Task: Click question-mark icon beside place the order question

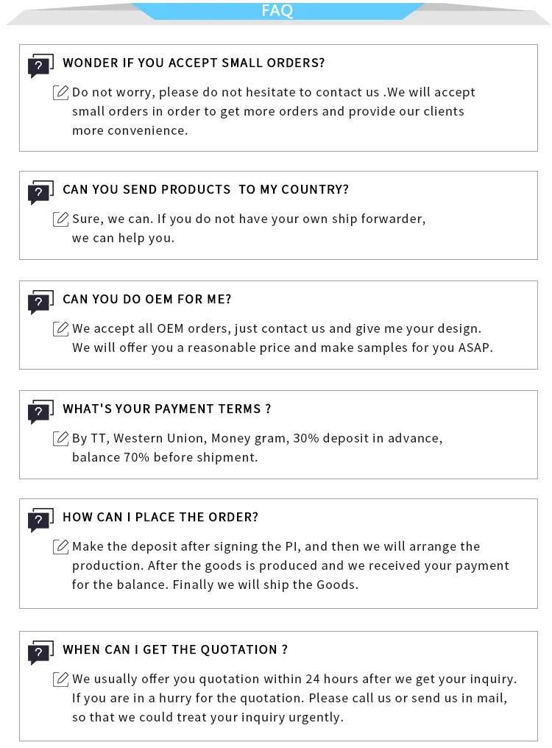Action: [x=40, y=521]
